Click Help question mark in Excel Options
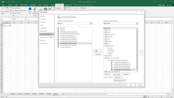The image size is (174, 98). tap(136, 12)
